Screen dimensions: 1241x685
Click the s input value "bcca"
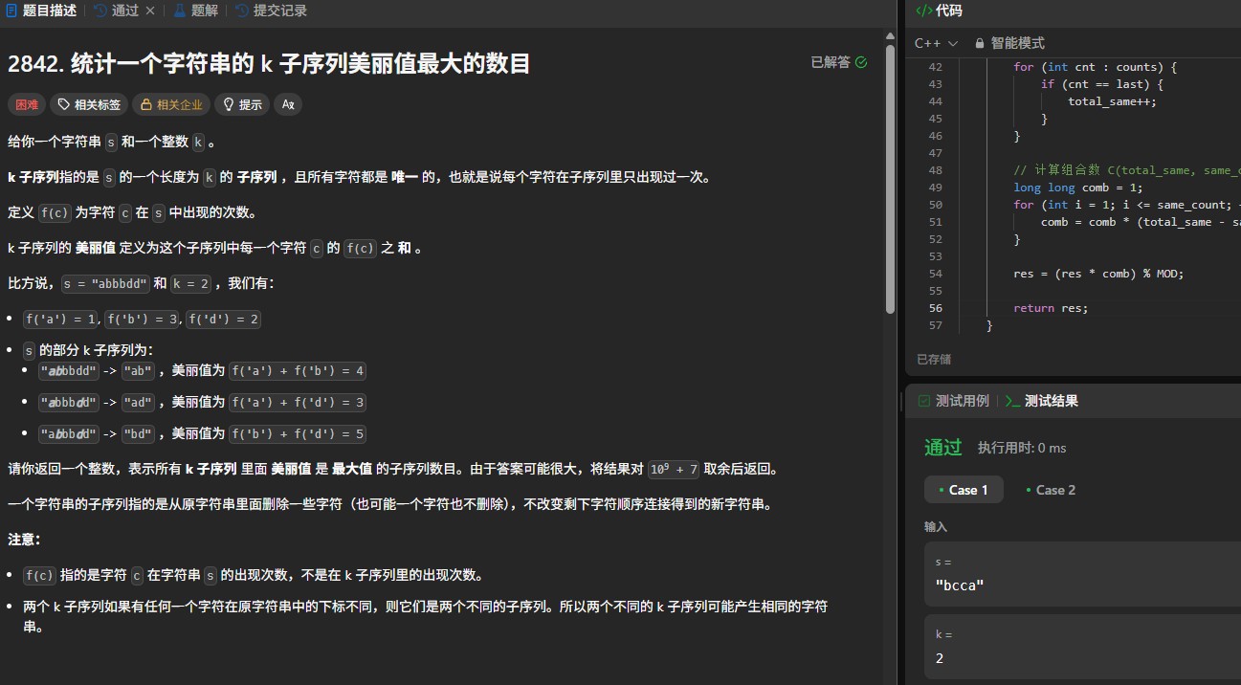[x=960, y=585]
